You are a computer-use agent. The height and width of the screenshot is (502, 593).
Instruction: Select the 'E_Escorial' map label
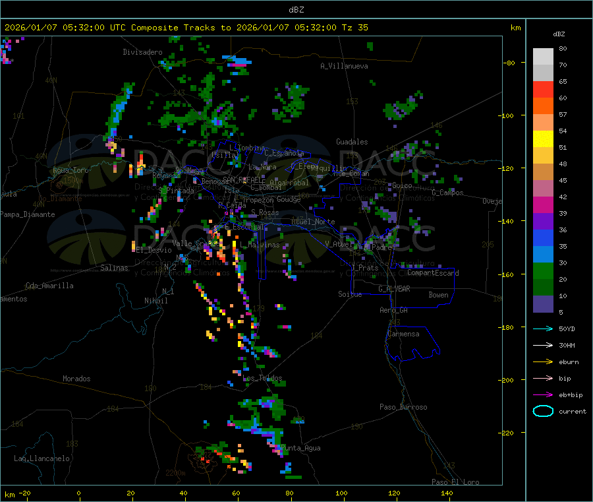244,227
